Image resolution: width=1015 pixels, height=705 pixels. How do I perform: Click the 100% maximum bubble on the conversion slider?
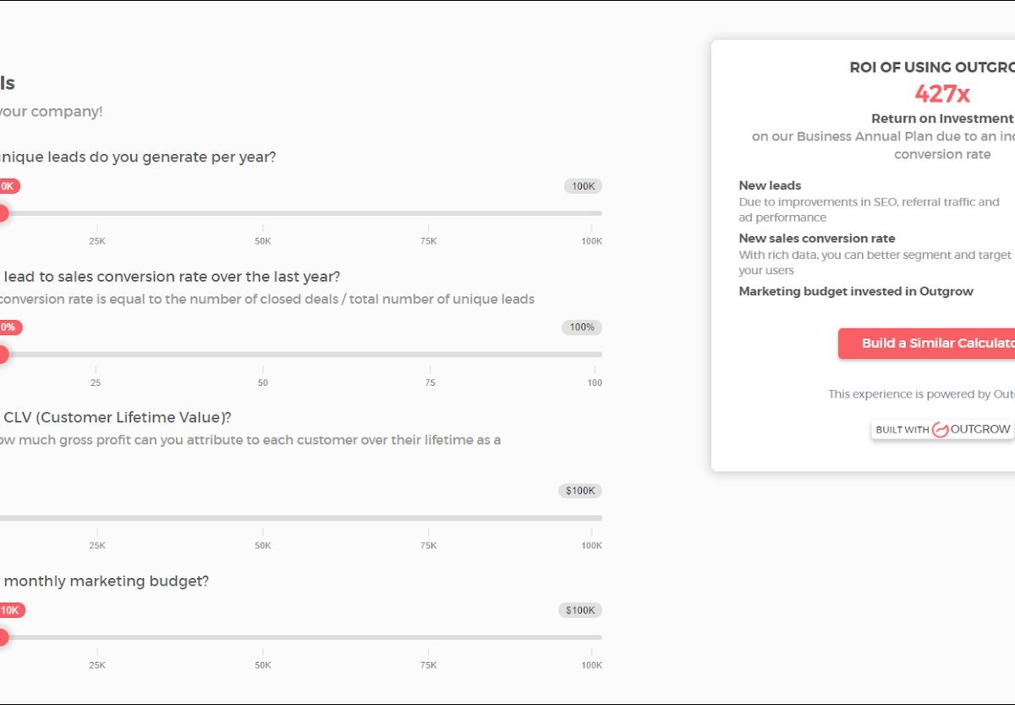pyautogui.click(x=582, y=328)
